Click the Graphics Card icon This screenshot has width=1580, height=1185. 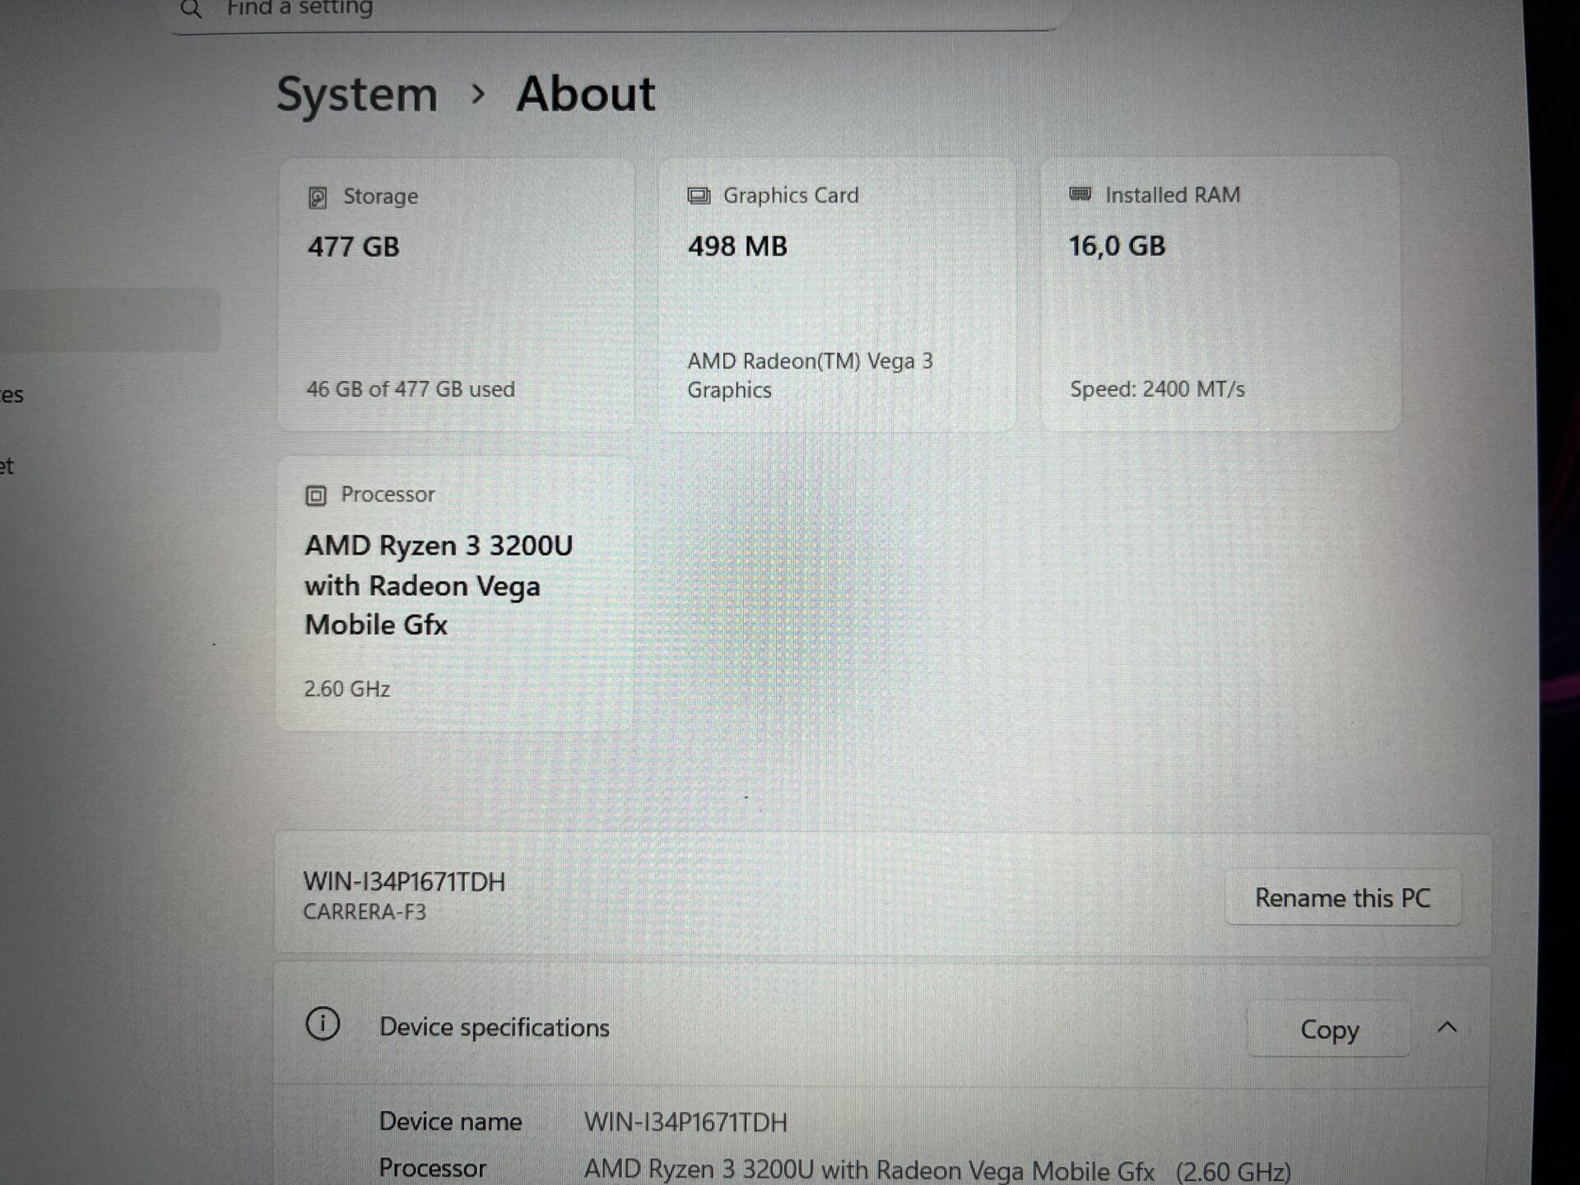(x=699, y=196)
